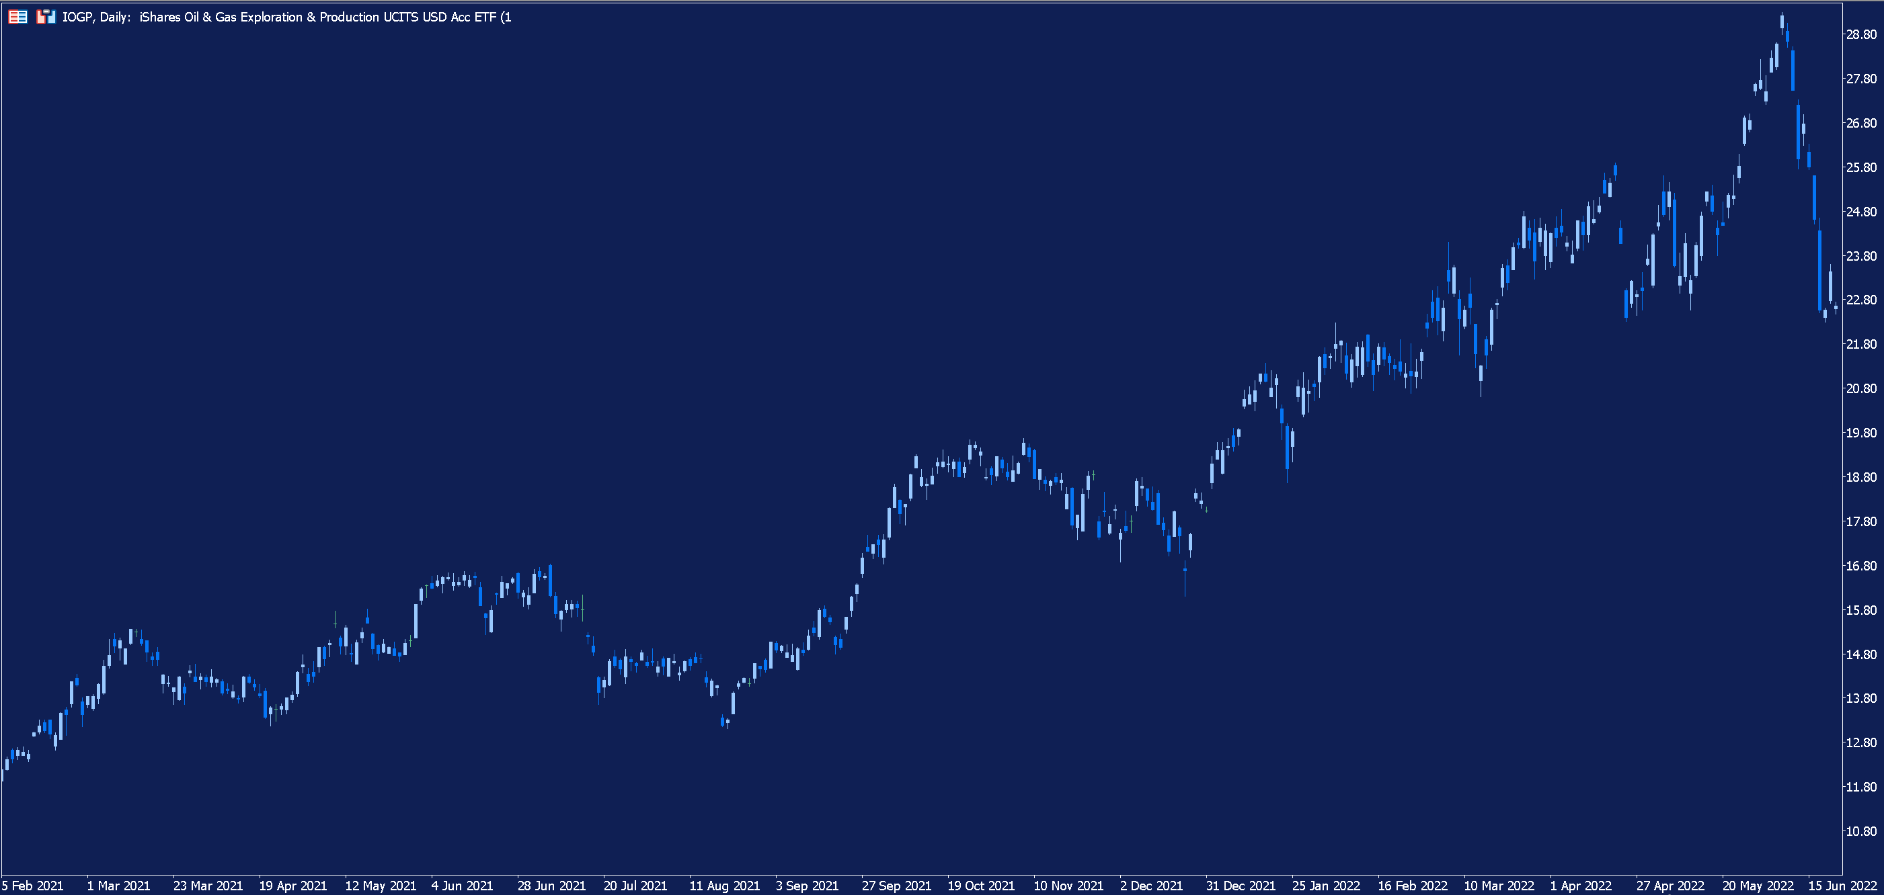Click the 2 Dec 2021 time axis label
1884x895 pixels.
click(1151, 886)
